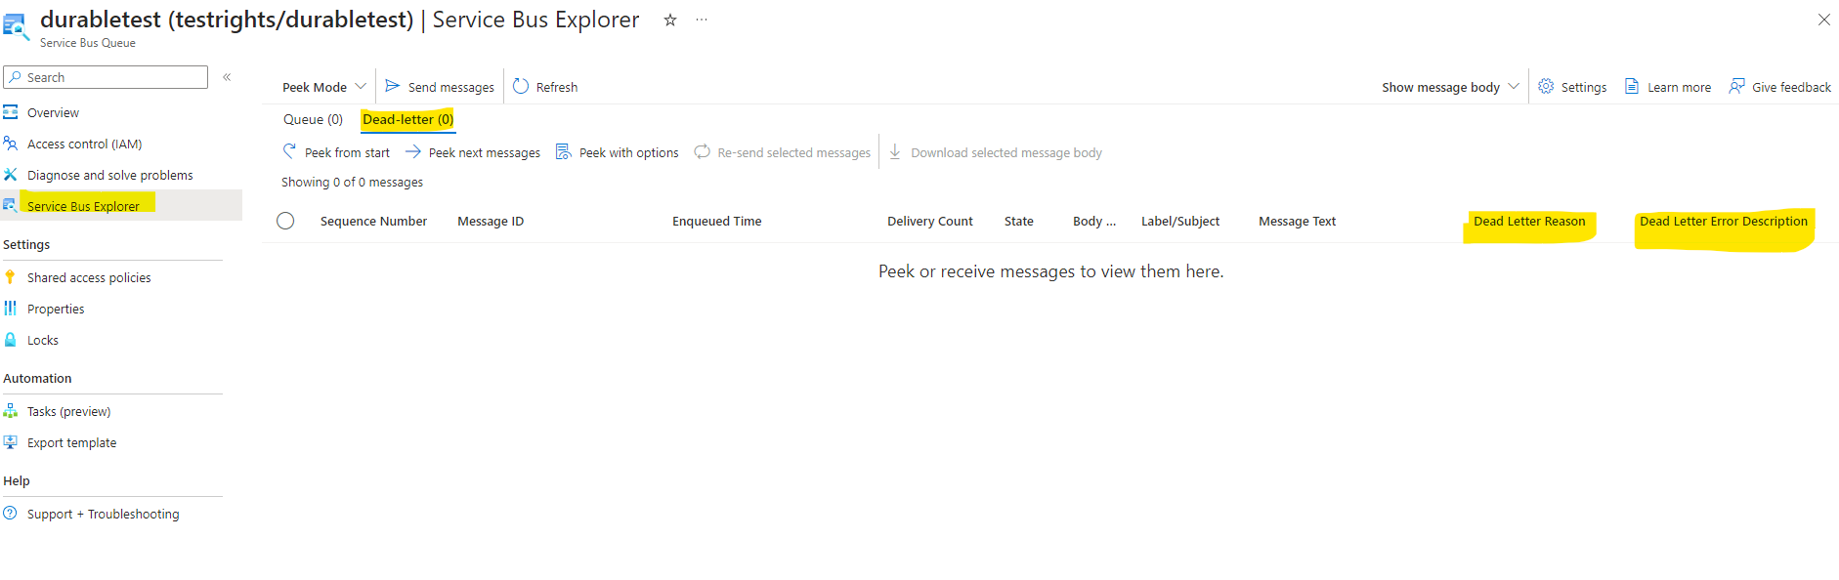Sort by Enqueued Time column header

point(717,221)
